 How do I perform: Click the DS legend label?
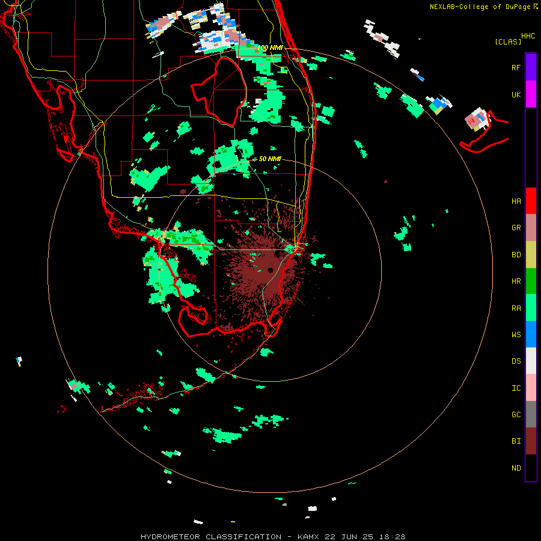[516, 361]
